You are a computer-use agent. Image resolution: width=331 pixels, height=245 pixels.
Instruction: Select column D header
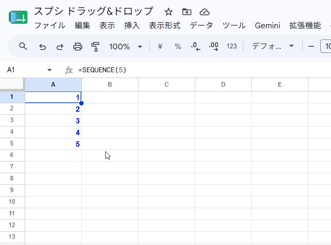(223, 85)
